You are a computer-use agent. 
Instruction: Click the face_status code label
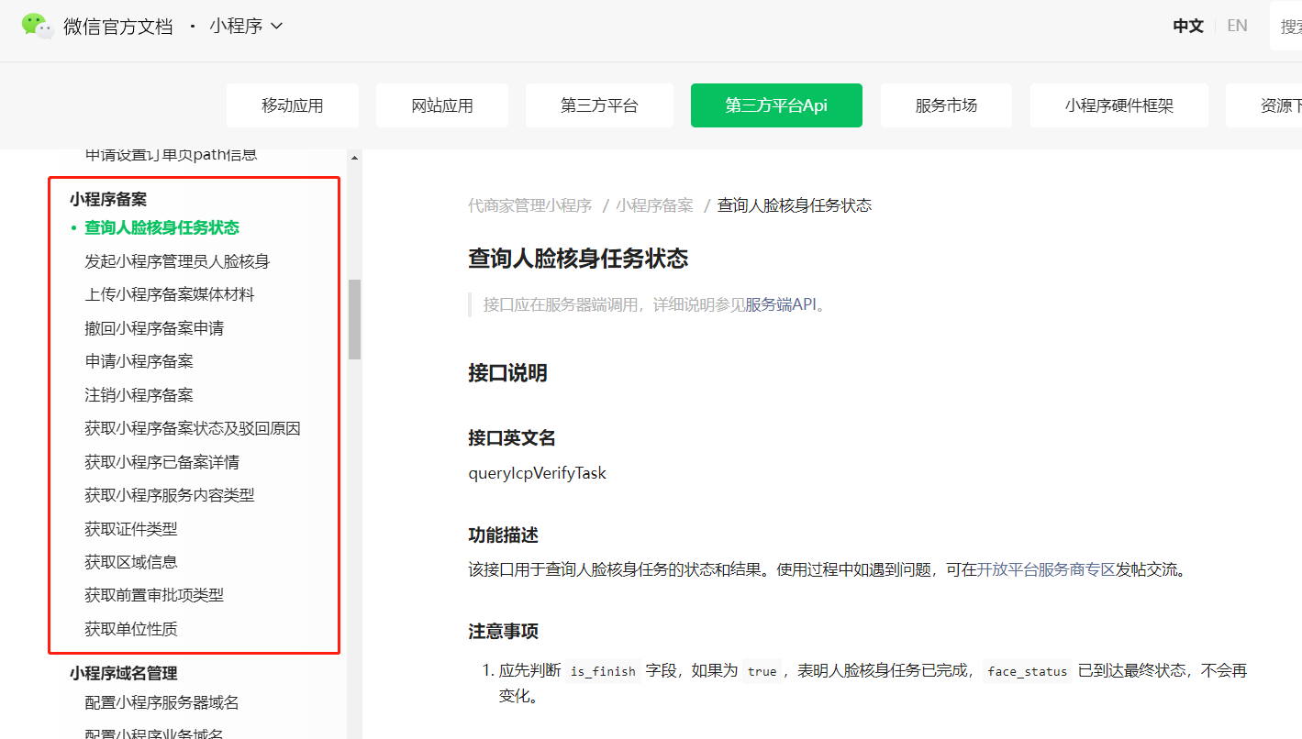1028,671
